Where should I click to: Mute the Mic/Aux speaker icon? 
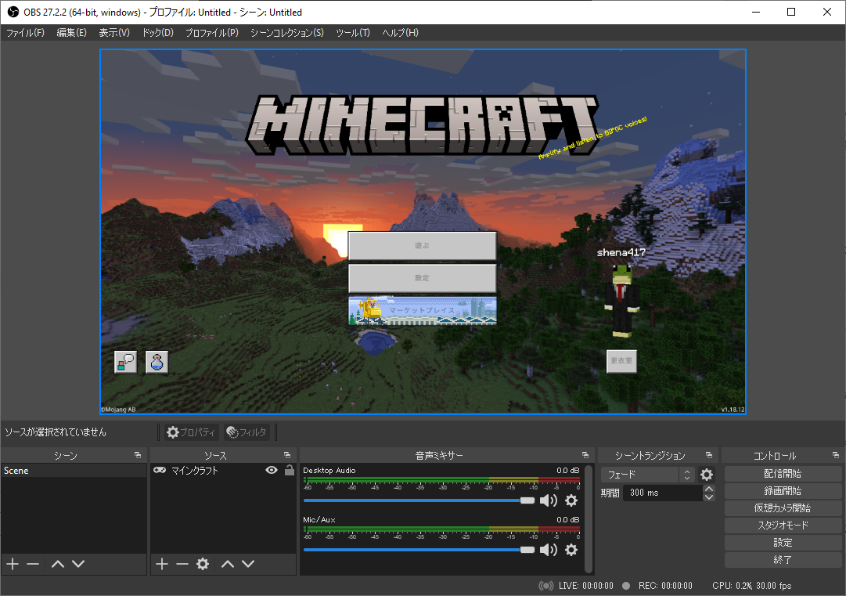(x=549, y=550)
